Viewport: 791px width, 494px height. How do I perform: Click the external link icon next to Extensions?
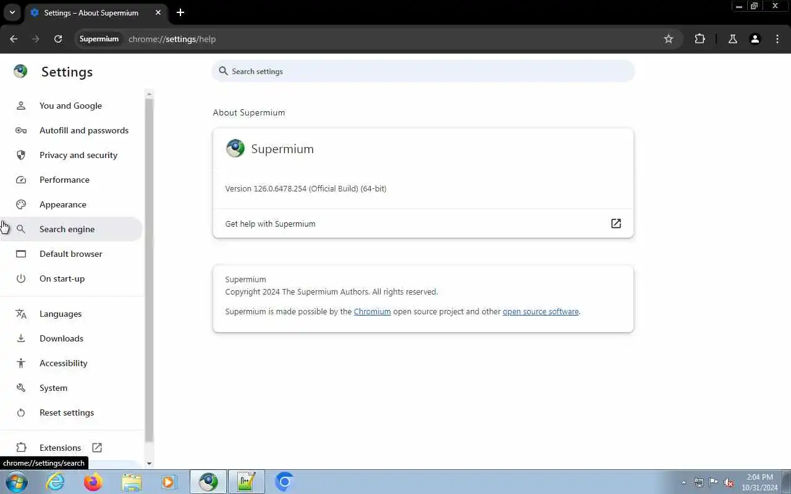click(97, 448)
